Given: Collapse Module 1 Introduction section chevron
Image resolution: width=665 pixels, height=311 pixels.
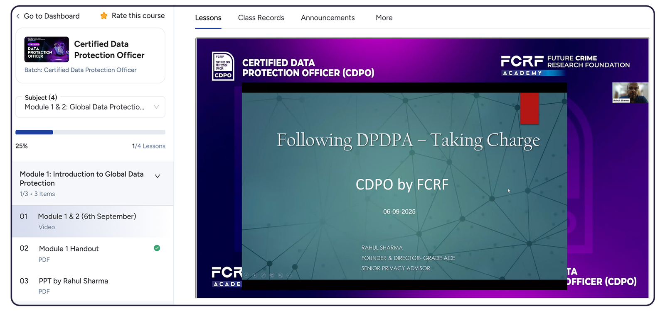Looking at the screenshot, I should (158, 176).
